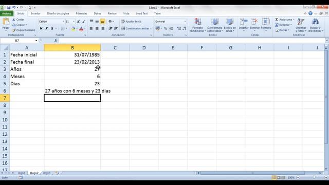This screenshot has width=329, height=185.
Task: Click the formula bar input area
Action: pos(191,41)
